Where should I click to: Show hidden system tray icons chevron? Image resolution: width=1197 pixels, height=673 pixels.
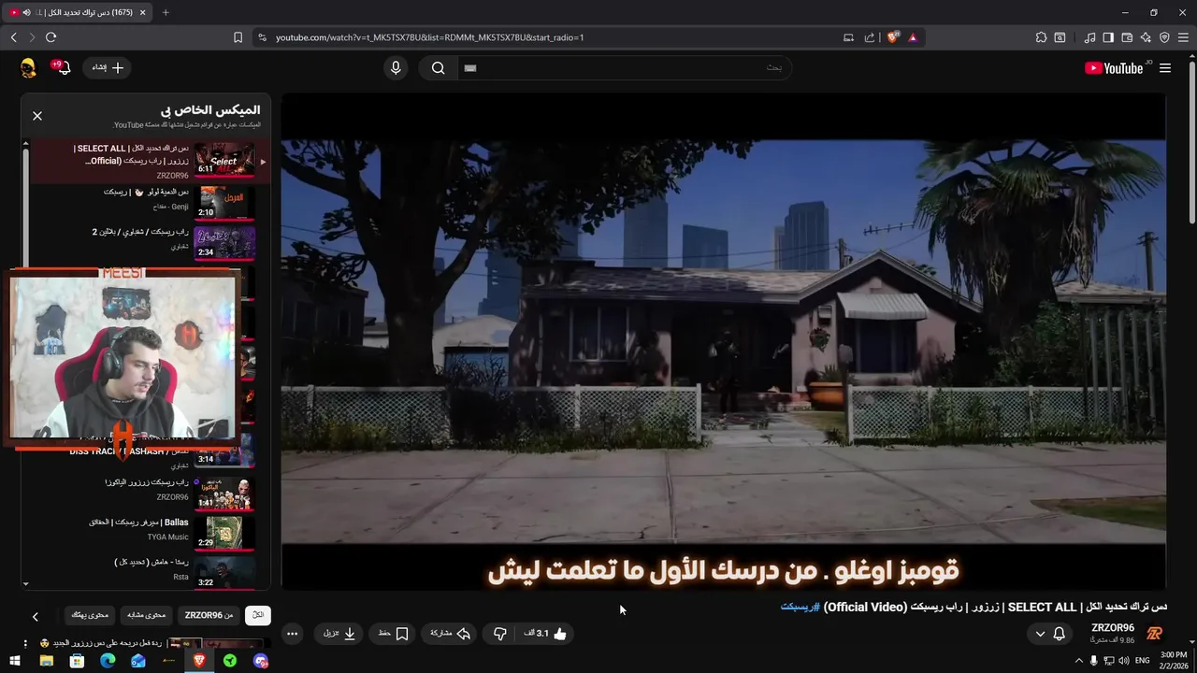(1078, 661)
